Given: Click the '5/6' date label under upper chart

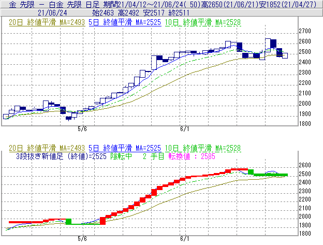Looking at the screenshot, I should tap(82, 129).
